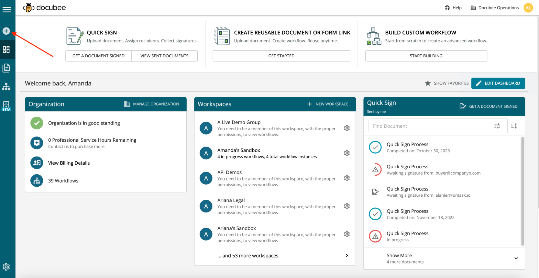Viewport: 539px width, 278px height.
Task: Open the Help menu
Action: tap(453, 8)
